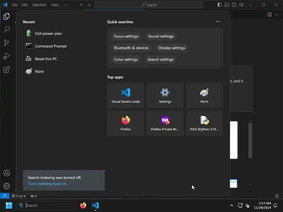Toggle the secondary side bar layout icon
Image resolution: width=283 pixels, height=212 pixels.
[234, 5]
